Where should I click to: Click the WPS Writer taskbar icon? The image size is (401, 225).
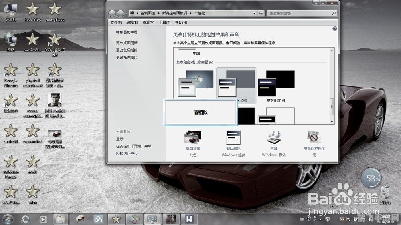[189, 219]
